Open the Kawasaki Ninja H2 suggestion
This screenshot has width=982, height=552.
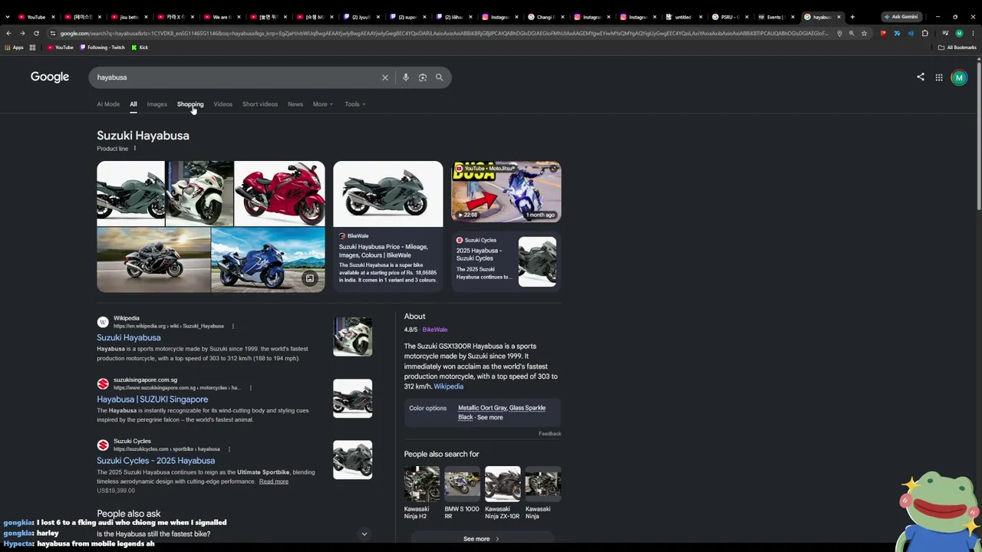pyautogui.click(x=422, y=492)
